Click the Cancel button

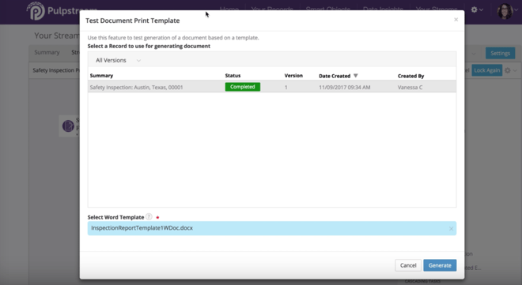click(408, 265)
